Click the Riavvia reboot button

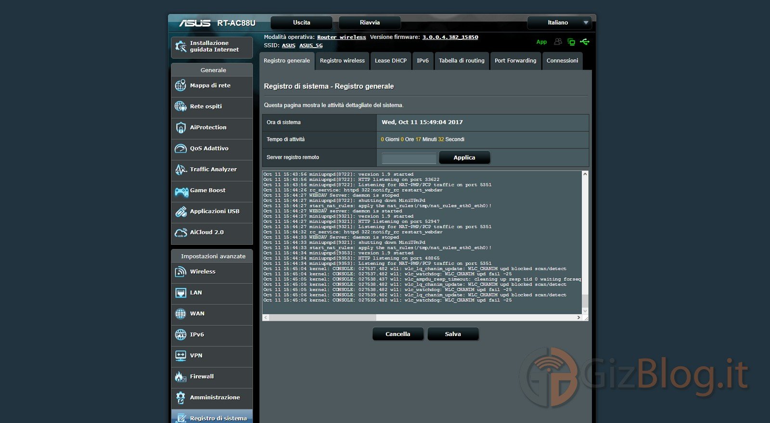click(x=370, y=23)
